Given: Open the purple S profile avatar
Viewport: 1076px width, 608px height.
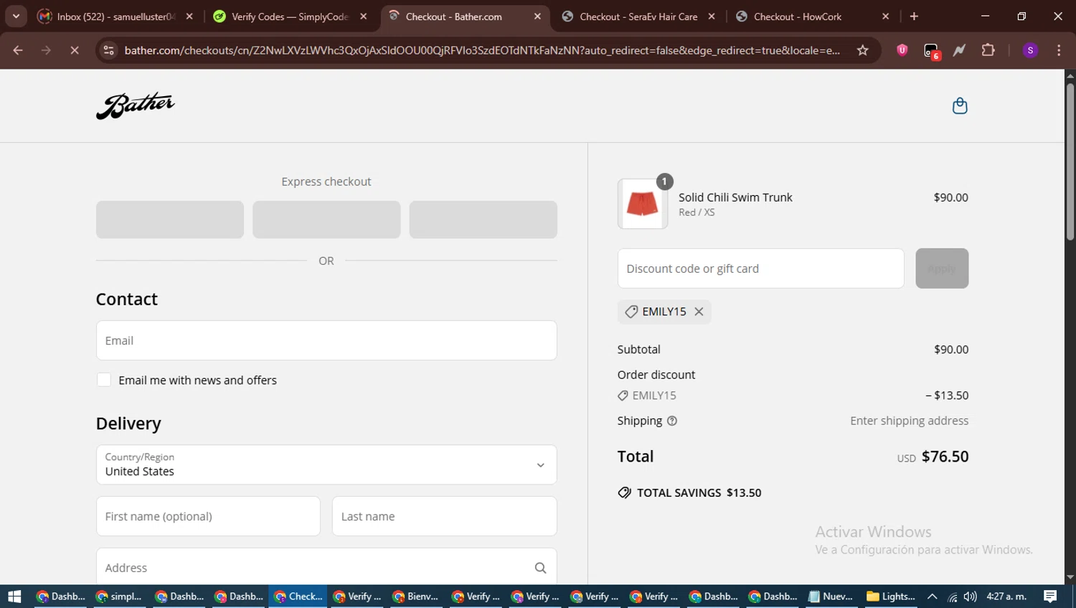Looking at the screenshot, I should 1030,50.
